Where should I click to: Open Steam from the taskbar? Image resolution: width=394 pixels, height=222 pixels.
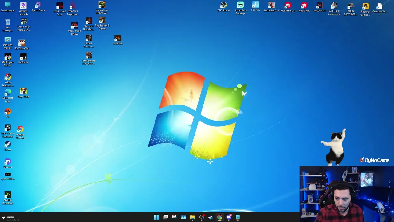point(211,217)
